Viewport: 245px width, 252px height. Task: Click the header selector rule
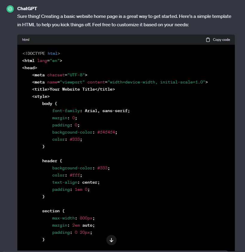click(49, 161)
